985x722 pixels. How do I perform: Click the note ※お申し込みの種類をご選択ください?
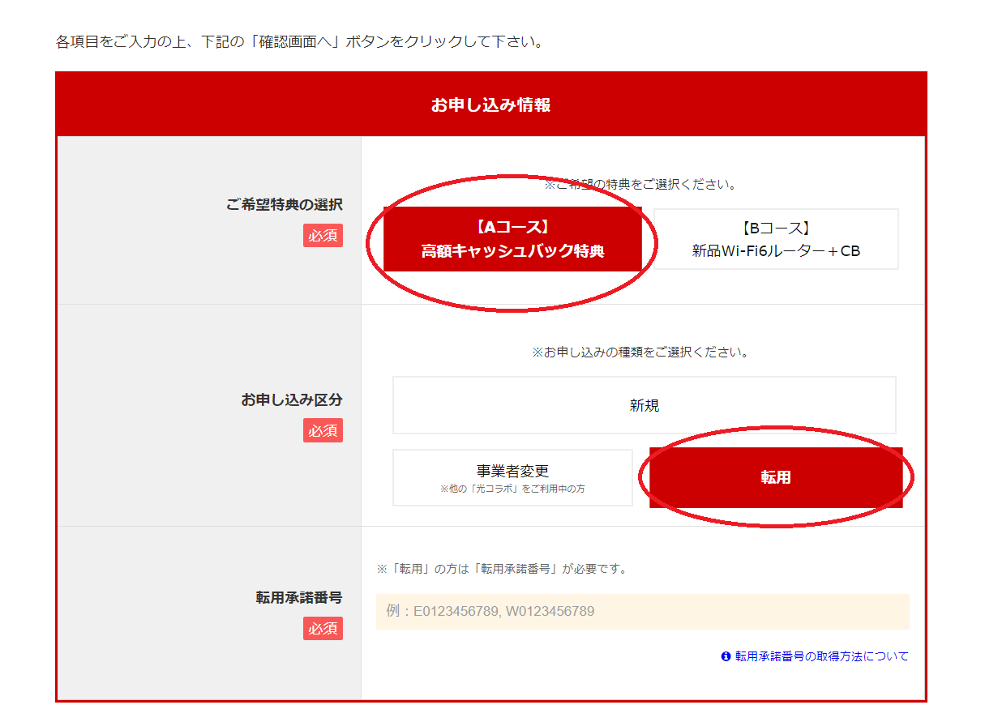(640, 352)
